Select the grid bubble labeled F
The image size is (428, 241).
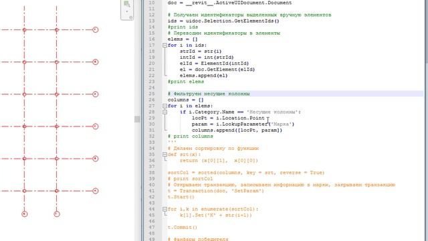pos(95,29)
